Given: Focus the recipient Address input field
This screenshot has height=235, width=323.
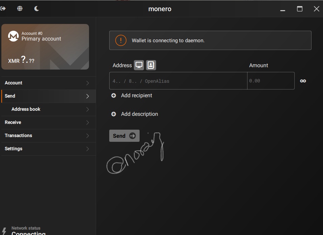Looking at the screenshot, I should click(178, 81).
